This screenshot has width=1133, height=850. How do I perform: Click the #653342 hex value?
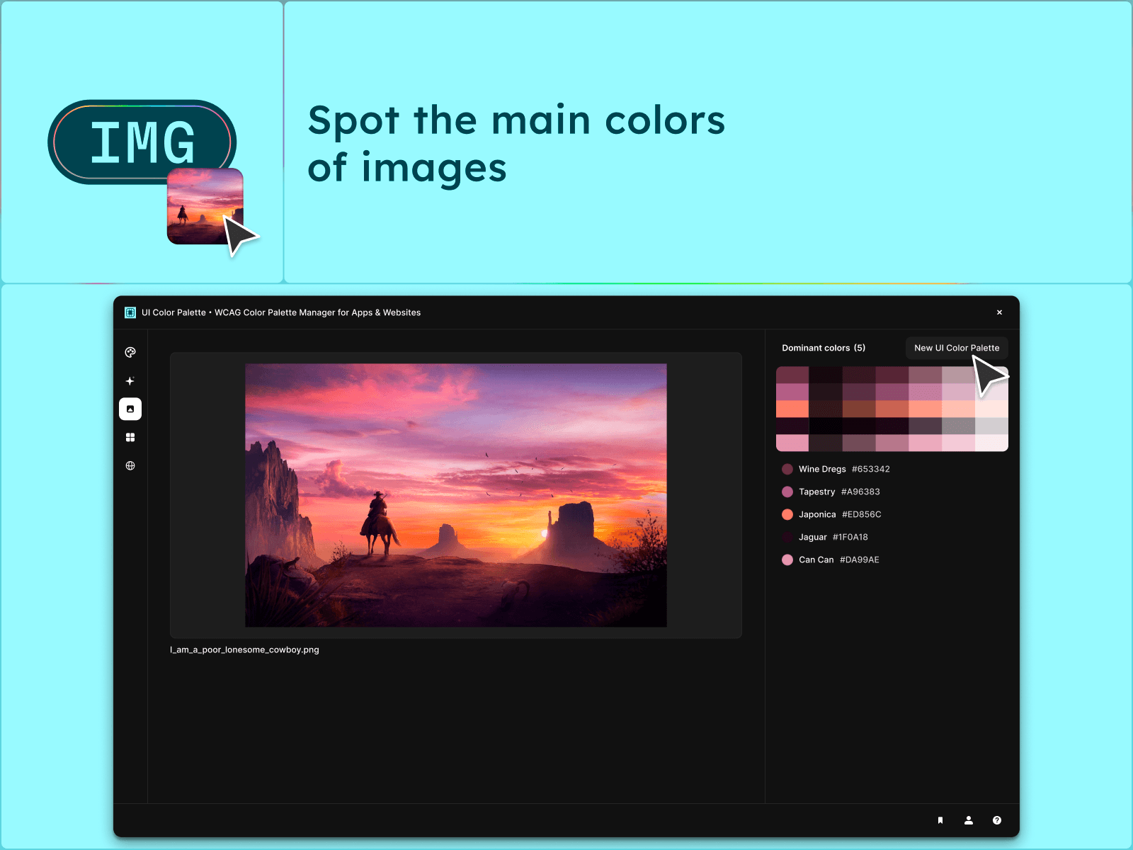871,469
